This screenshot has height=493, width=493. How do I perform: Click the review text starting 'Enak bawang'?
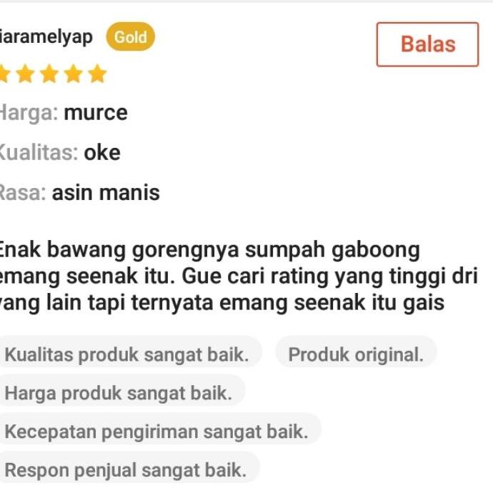pos(239,276)
